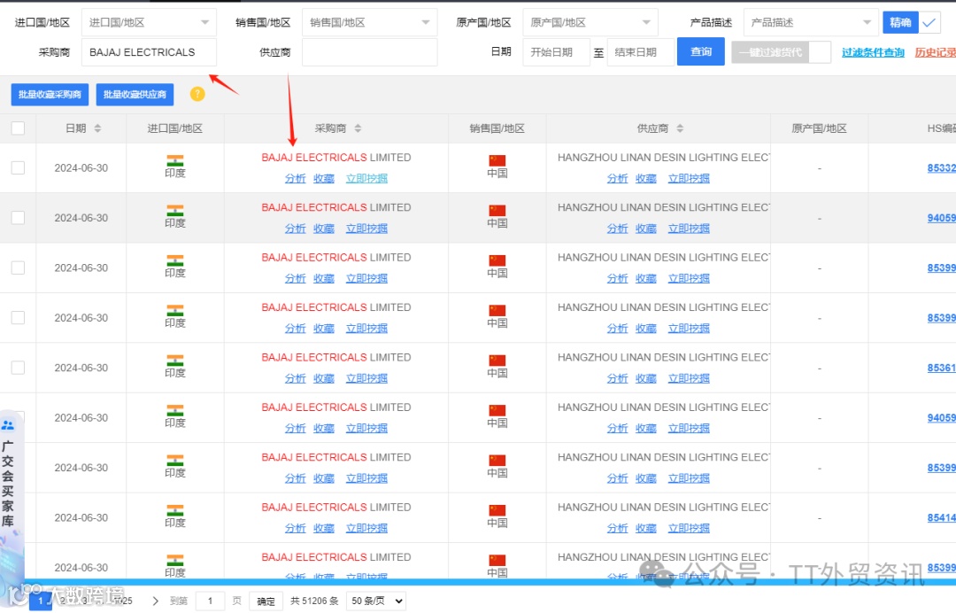Open the 产品描述 dropdown
Viewport: 956px width, 613px height.
811,22
